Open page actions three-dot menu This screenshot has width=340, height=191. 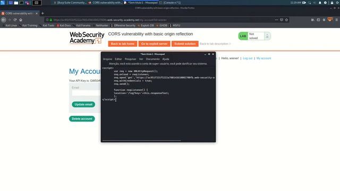pos(276,20)
